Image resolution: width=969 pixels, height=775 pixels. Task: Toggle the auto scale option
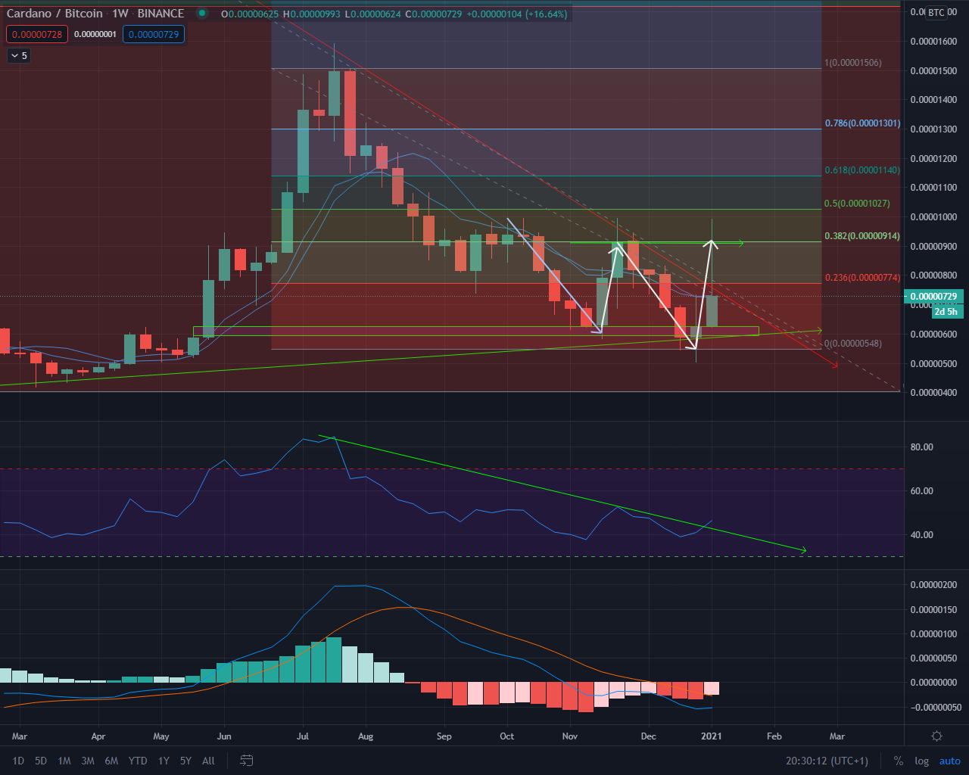click(950, 761)
